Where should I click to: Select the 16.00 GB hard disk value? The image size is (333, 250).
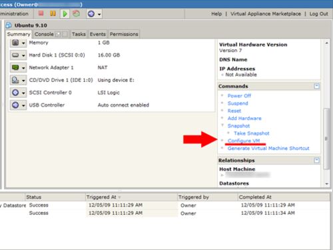[109, 55]
